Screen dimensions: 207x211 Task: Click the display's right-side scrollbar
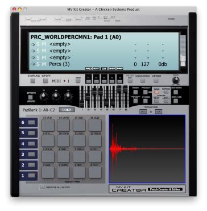pos(183,51)
